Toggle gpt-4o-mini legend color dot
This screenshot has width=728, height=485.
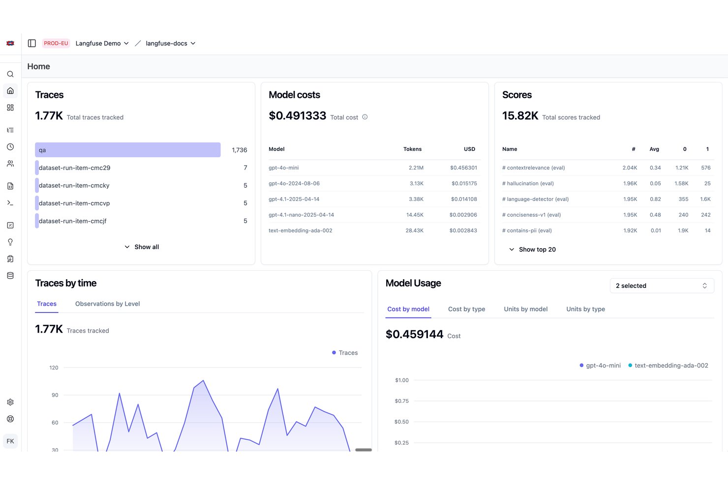click(581, 366)
